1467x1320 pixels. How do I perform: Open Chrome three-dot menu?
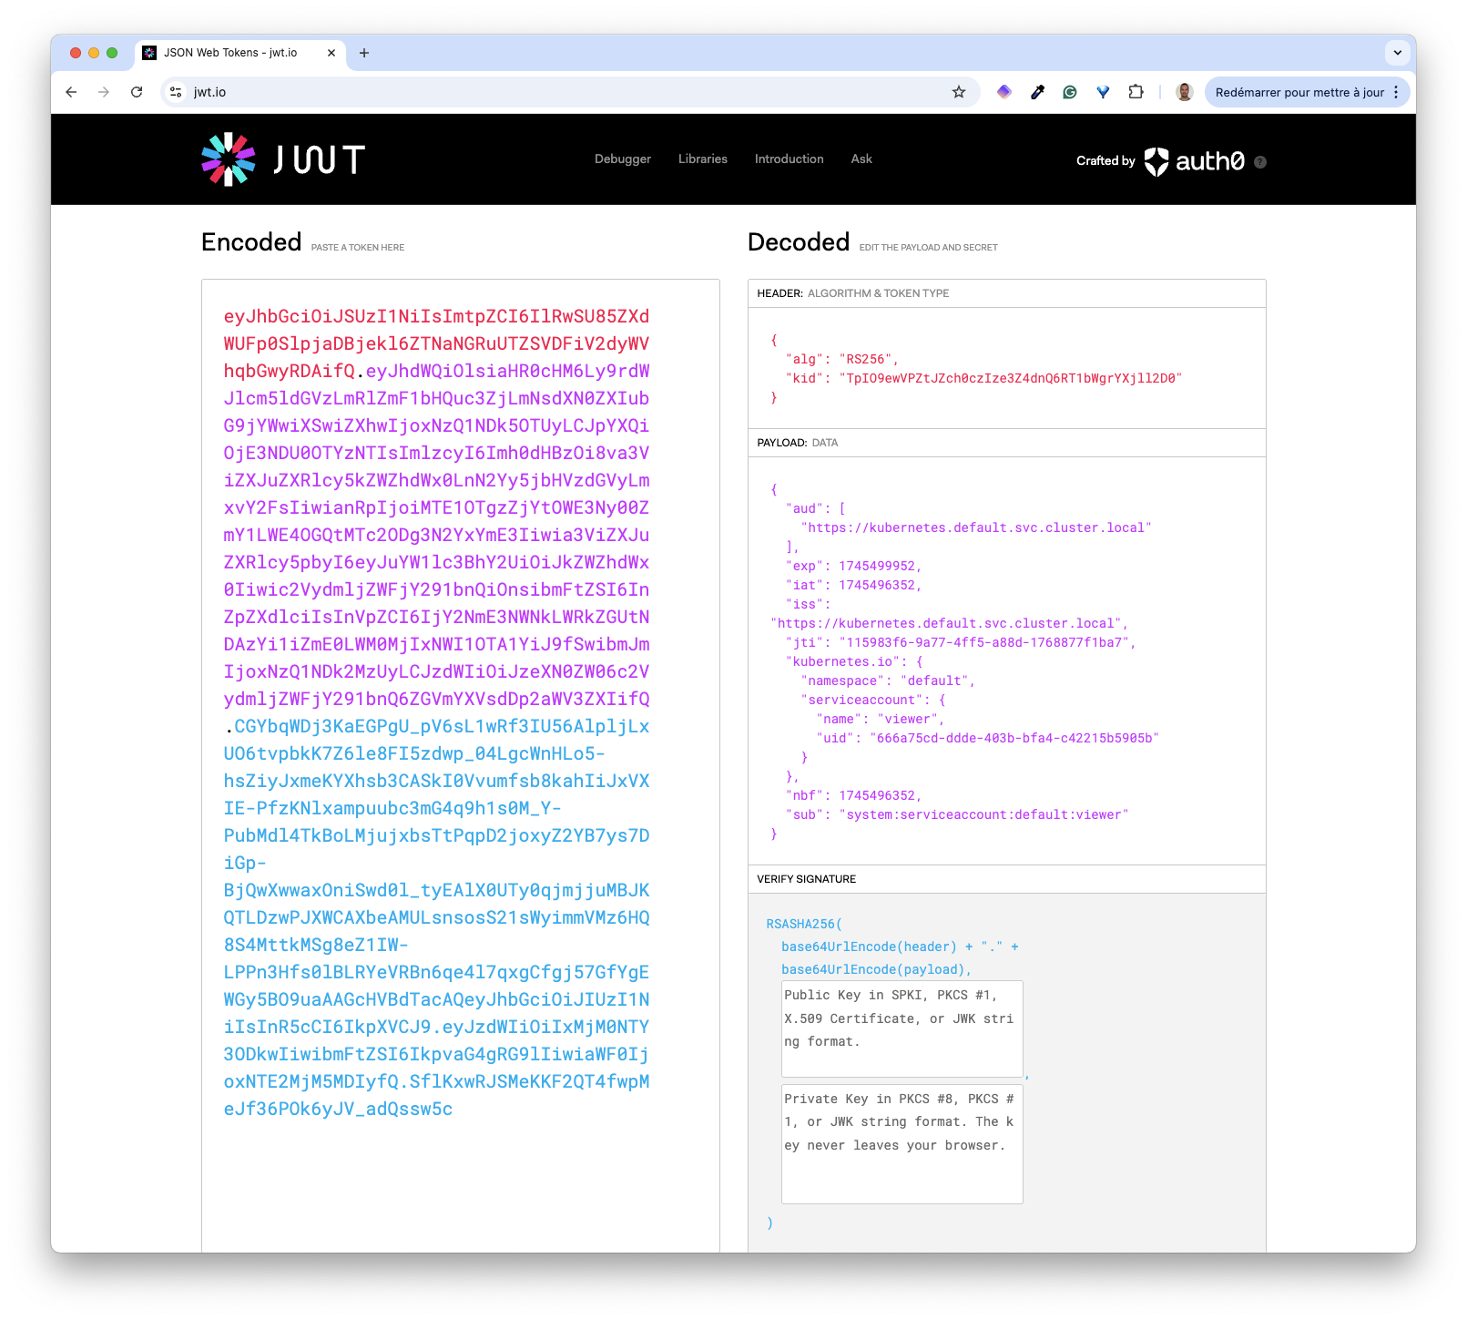tap(1396, 92)
